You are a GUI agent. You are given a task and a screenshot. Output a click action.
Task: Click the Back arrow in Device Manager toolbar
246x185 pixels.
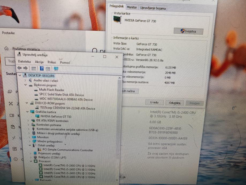click(20, 68)
